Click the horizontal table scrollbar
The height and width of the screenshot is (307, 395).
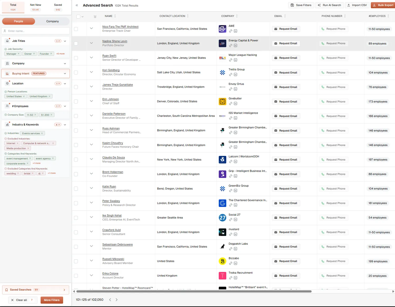(194, 291)
